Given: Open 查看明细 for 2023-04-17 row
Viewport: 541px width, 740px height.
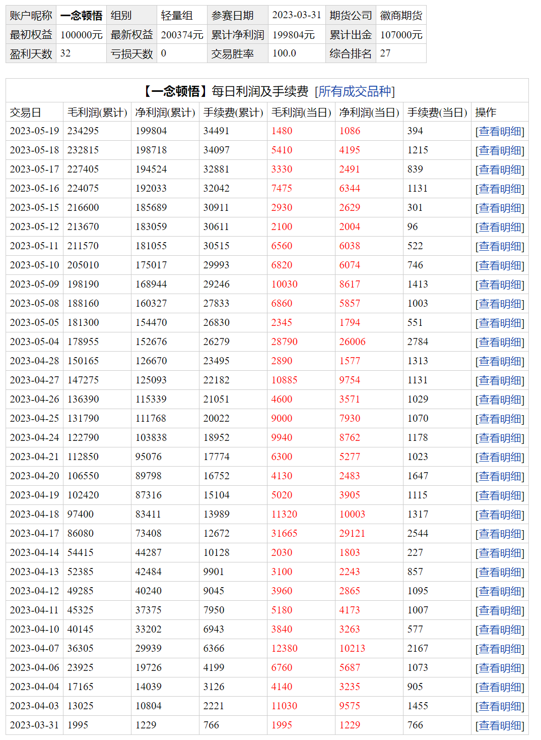Looking at the screenshot, I should (x=500, y=534).
